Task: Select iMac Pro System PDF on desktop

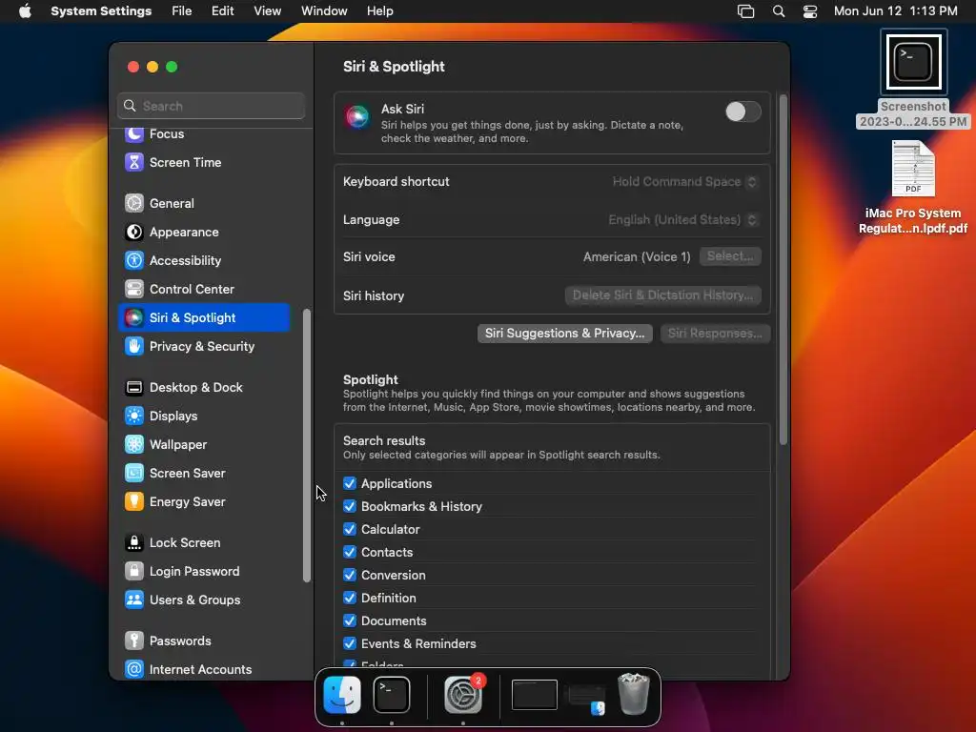Action: tap(912, 188)
